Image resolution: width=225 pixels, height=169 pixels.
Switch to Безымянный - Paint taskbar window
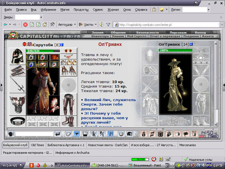click(145, 165)
